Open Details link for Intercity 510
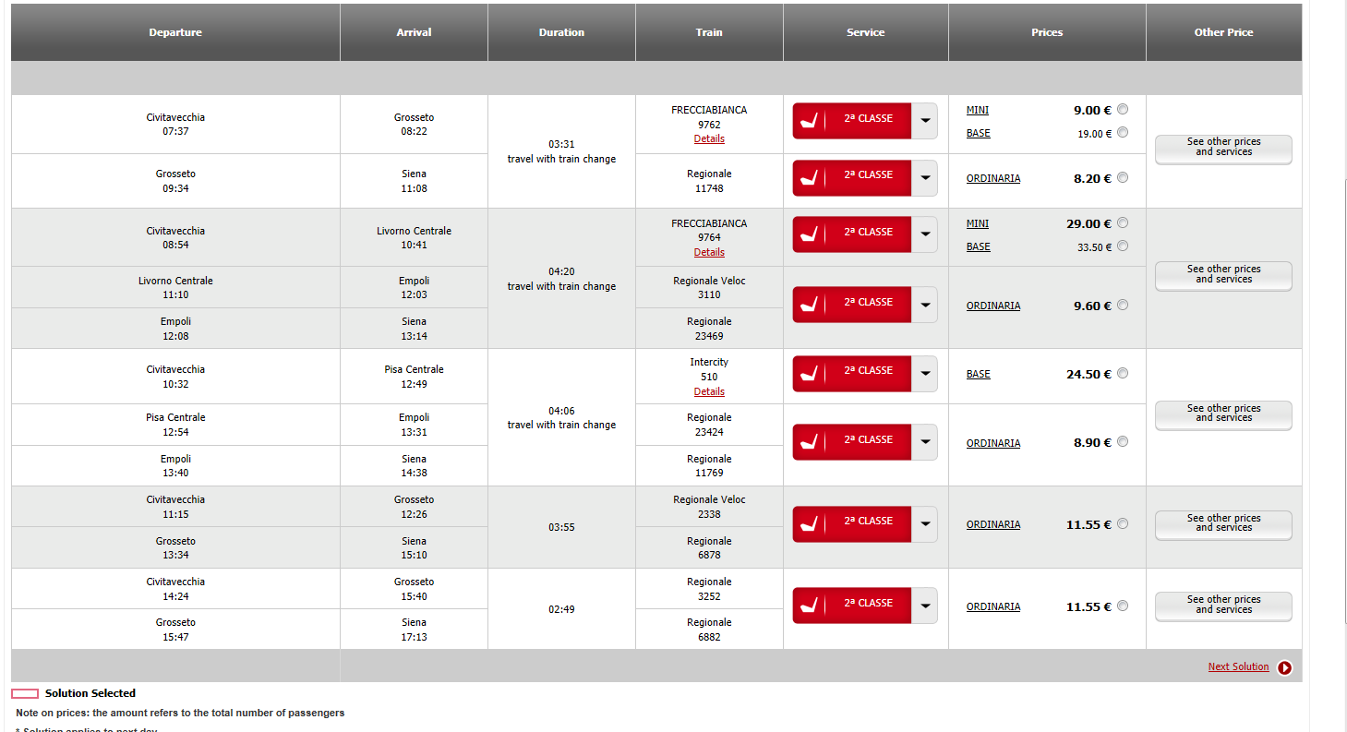This screenshot has width=1347, height=732. point(709,391)
